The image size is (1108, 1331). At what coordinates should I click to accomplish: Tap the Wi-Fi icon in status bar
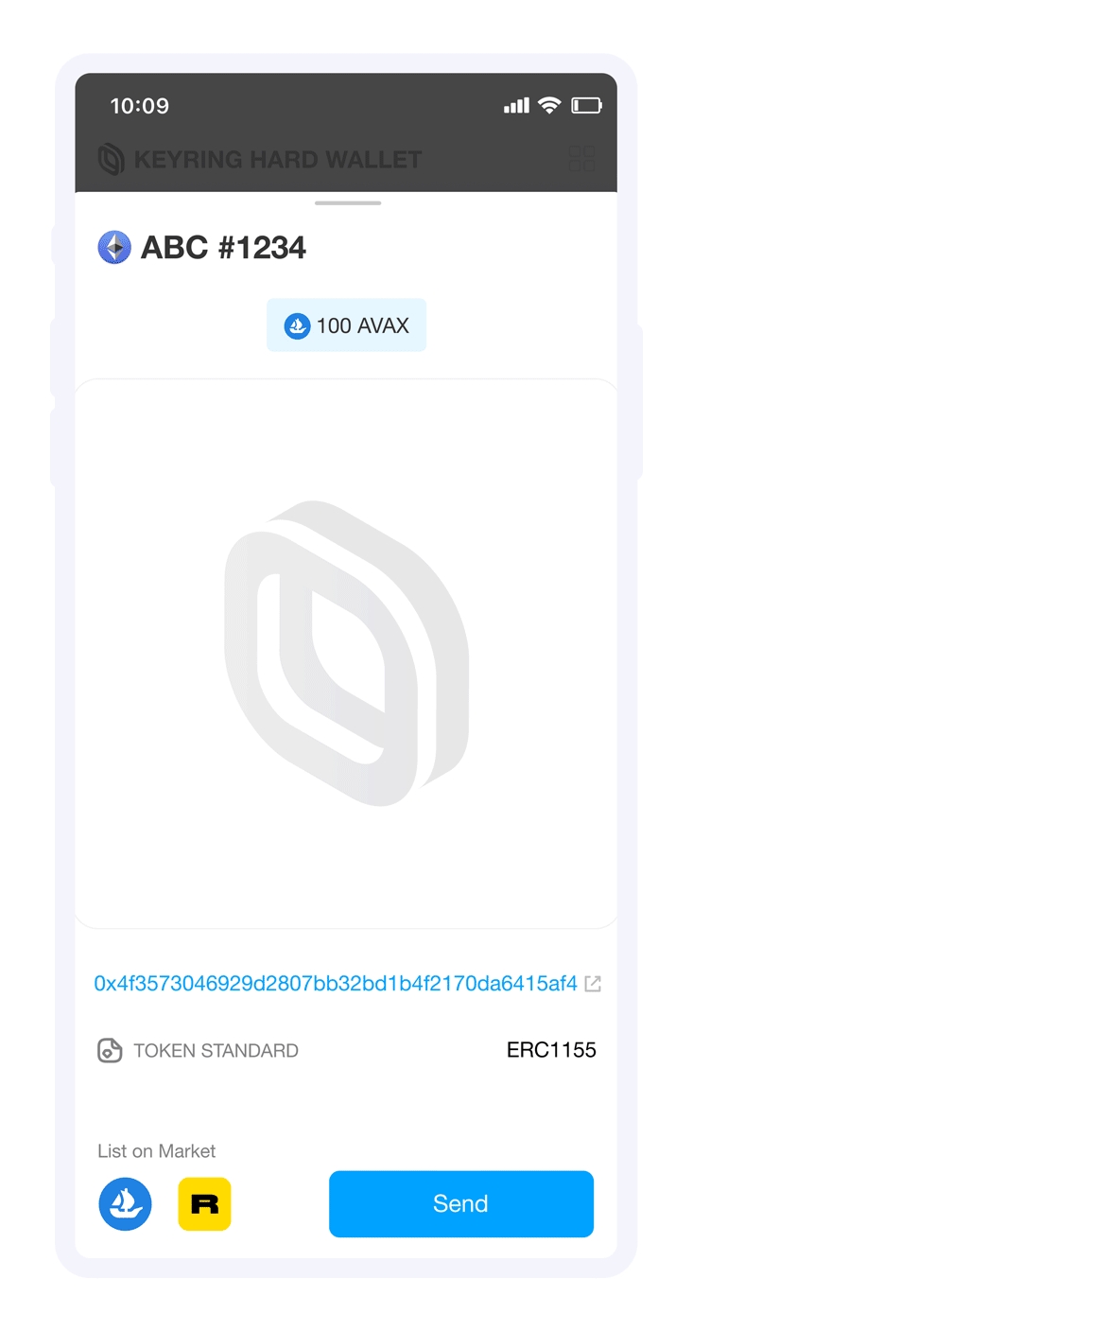click(549, 105)
